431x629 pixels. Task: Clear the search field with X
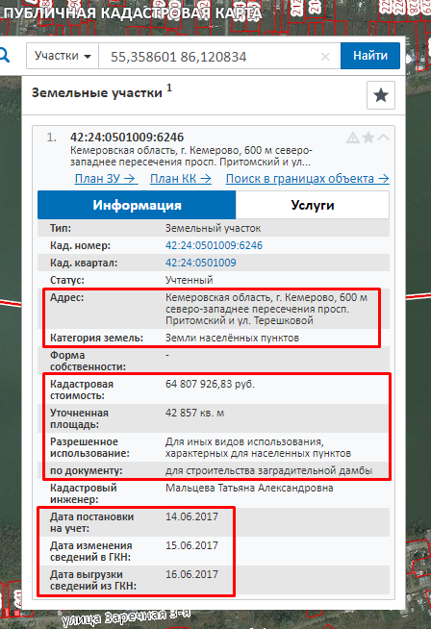[325, 57]
